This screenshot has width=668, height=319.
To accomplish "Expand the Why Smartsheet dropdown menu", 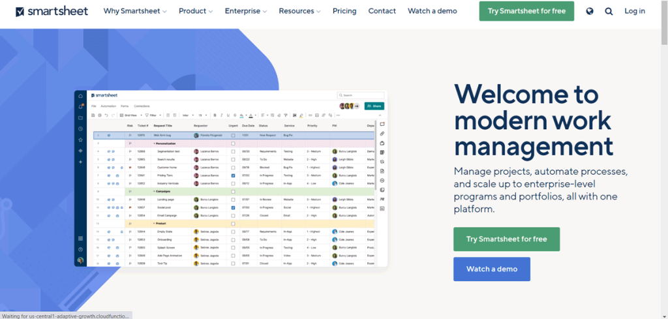I will 135,11.
